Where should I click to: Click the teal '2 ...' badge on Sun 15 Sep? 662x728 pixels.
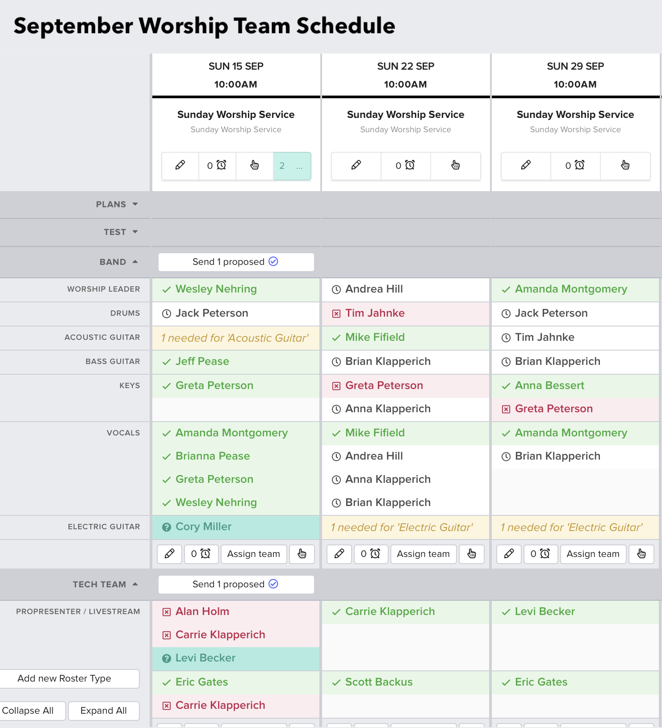click(x=292, y=166)
